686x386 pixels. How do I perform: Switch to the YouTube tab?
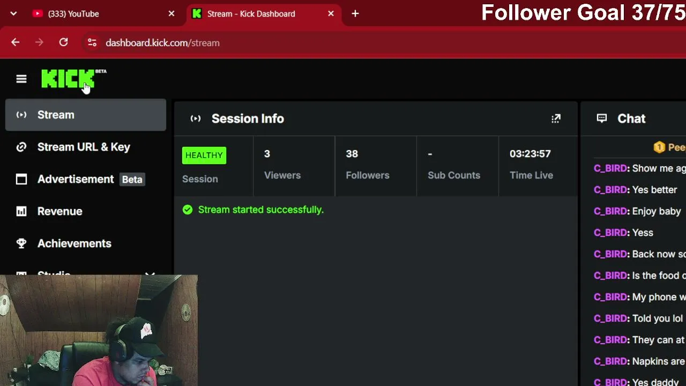(103, 13)
